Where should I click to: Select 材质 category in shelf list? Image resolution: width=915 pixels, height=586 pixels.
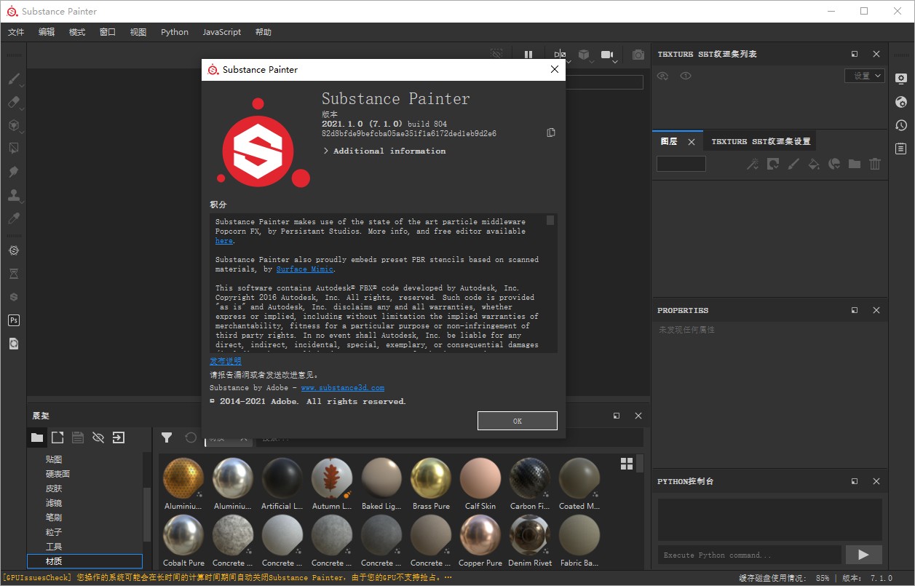[84, 561]
